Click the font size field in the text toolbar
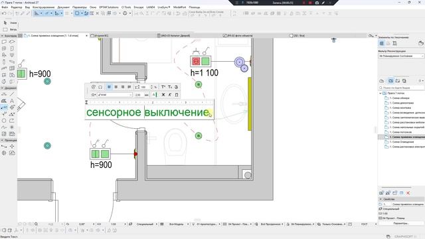425x239 pixels. coord(139,95)
